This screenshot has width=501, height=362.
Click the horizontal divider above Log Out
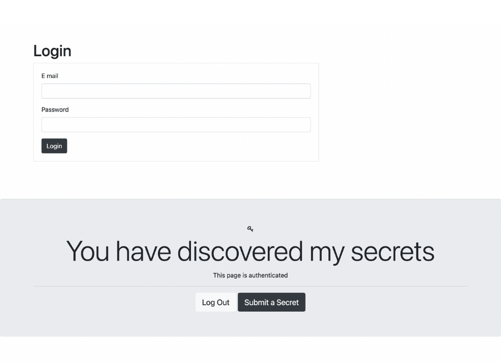coord(250,286)
